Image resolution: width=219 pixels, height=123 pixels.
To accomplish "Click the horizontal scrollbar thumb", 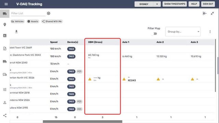I will tap(82, 122).
